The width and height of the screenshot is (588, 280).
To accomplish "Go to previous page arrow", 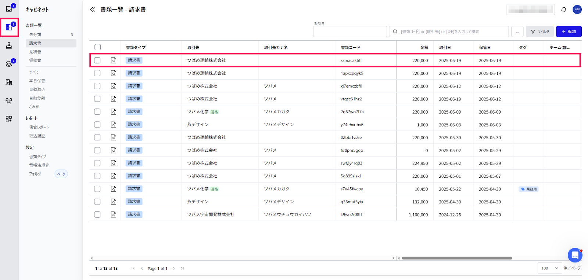I will (x=141, y=269).
